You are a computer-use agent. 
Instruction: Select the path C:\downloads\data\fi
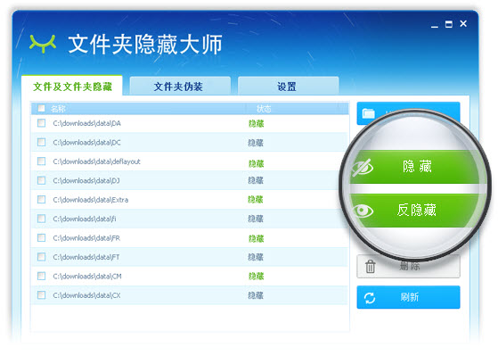pos(85,219)
